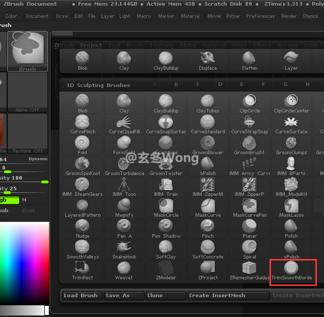Open the Render menu
324x317 pixels.
pos(289,16)
